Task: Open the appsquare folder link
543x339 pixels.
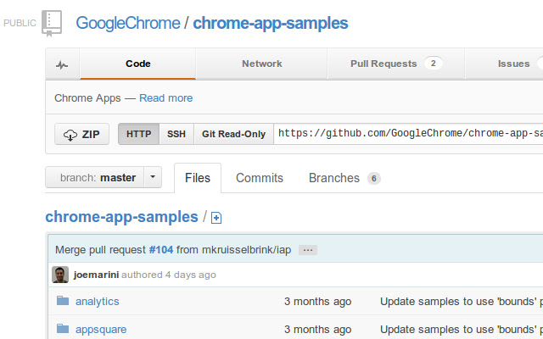Action: (101, 330)
